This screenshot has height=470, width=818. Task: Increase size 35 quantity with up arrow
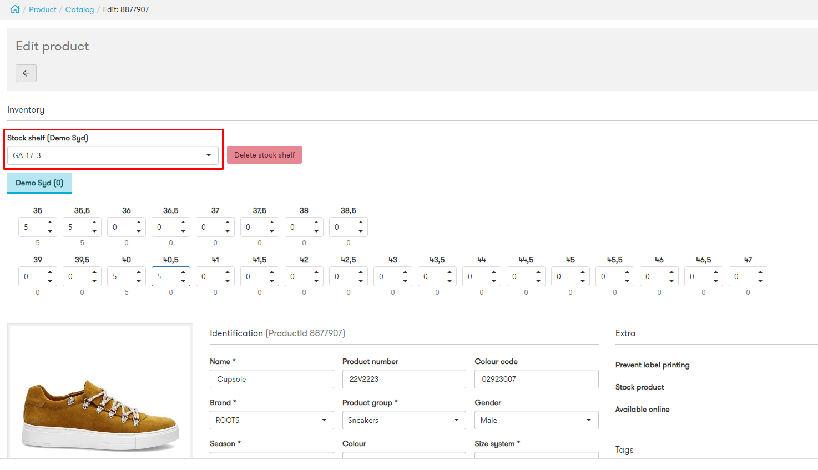(x=50, y=223)
